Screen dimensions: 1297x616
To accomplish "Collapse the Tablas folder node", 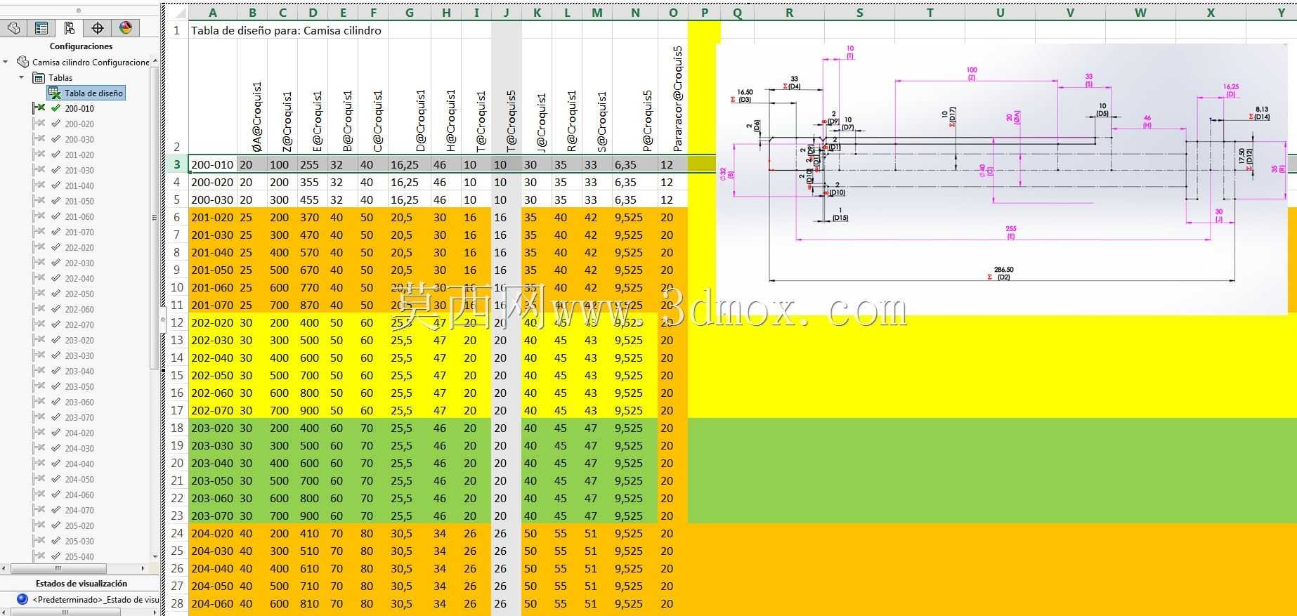I will pos(22,77).
